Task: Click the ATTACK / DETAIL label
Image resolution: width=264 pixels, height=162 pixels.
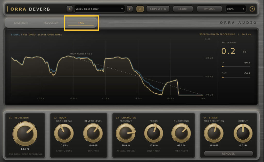Action: [126, 151]
